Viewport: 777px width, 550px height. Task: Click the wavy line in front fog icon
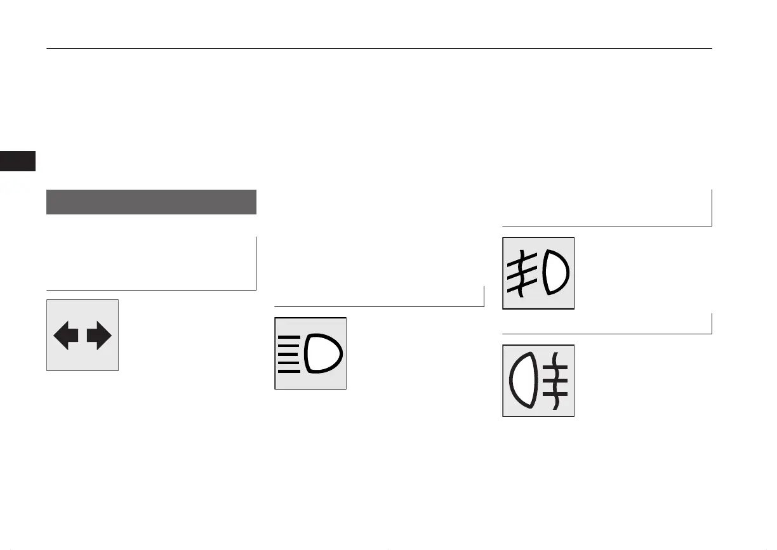tap(521, 273)
